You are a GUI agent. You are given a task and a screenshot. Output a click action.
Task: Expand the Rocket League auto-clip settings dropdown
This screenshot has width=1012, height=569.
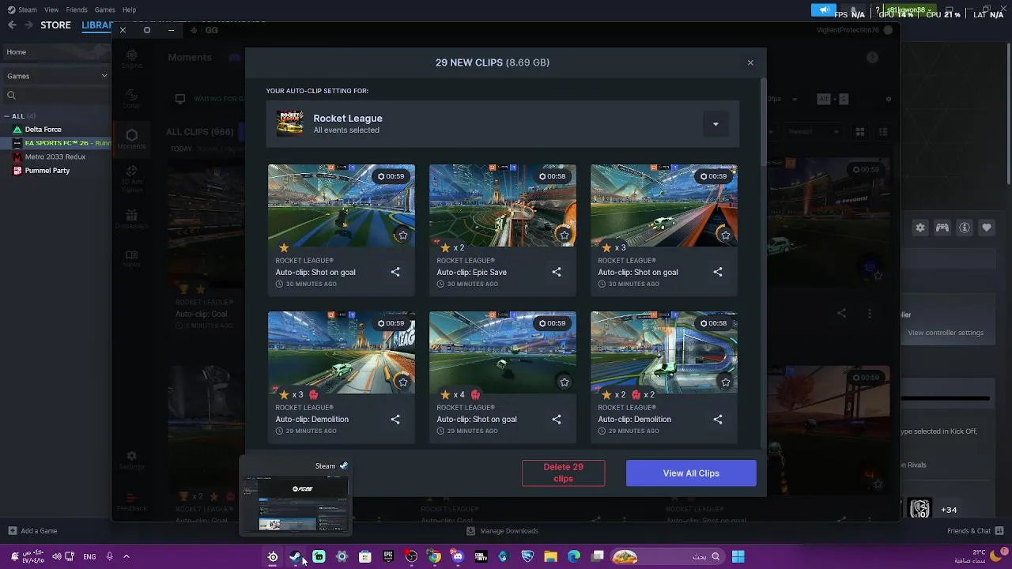[x=716, y=124]
